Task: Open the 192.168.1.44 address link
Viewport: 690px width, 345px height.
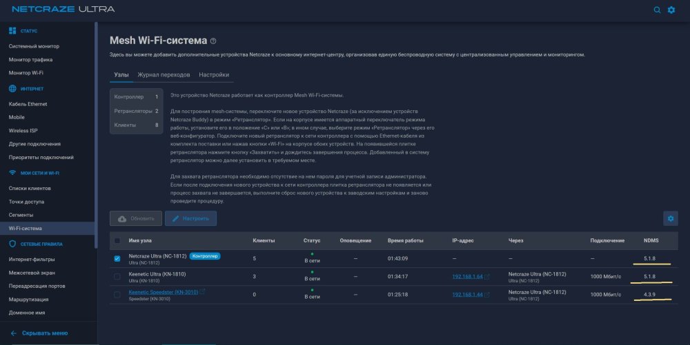Action: [x=467, y=295]
